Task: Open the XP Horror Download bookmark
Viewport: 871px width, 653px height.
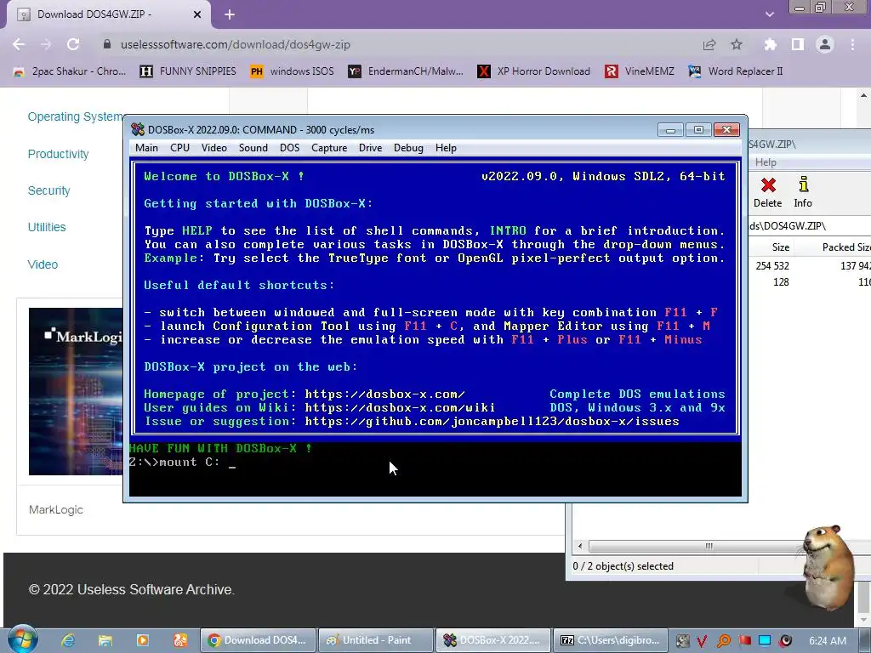Action: pyautogui.click(x=534, y=71)
